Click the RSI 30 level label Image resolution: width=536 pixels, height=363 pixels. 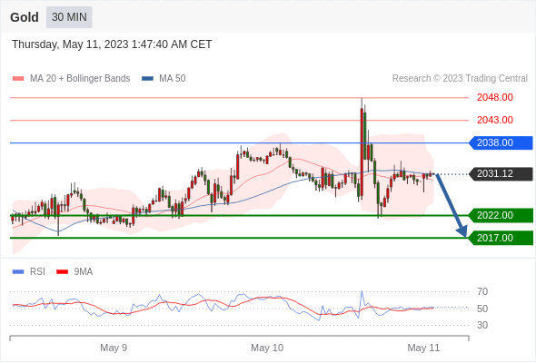482,325
